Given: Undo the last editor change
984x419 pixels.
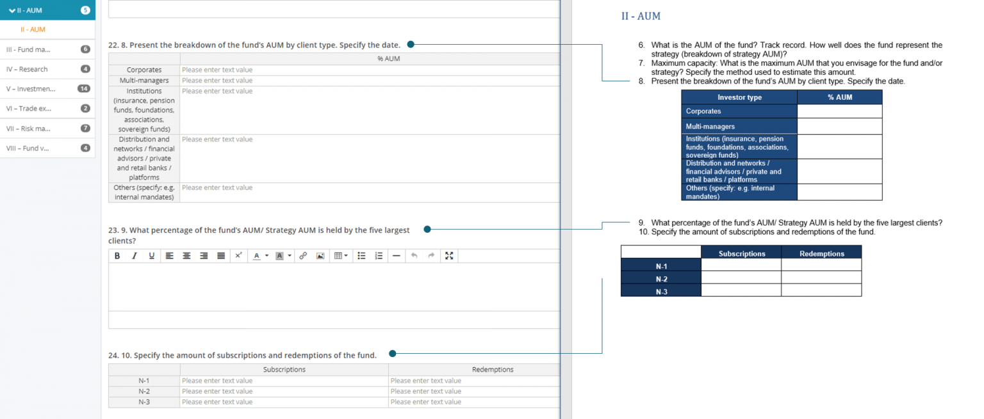Looking at the screenshot, I should click(x=414, y=255).
